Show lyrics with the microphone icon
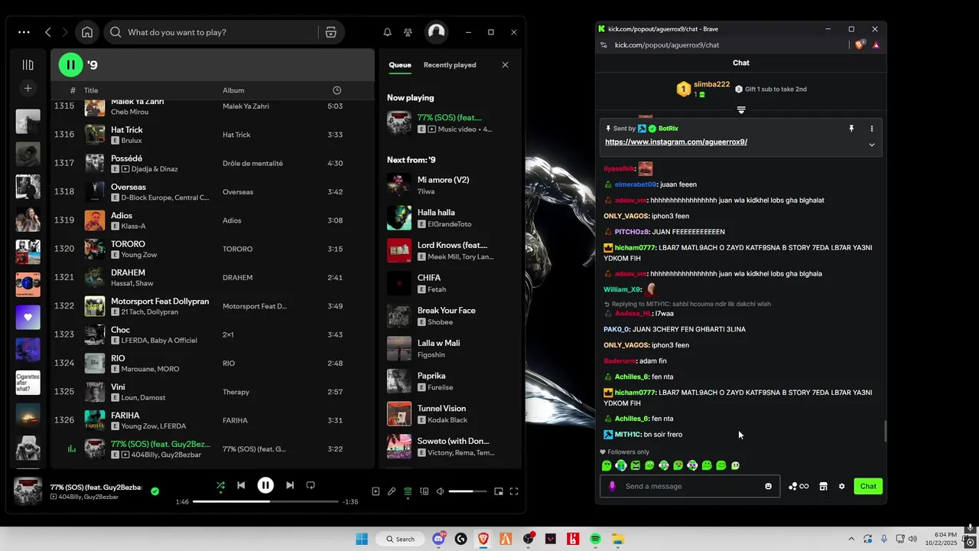The width and height of the screenshot is (979, 551). point(392,491)
